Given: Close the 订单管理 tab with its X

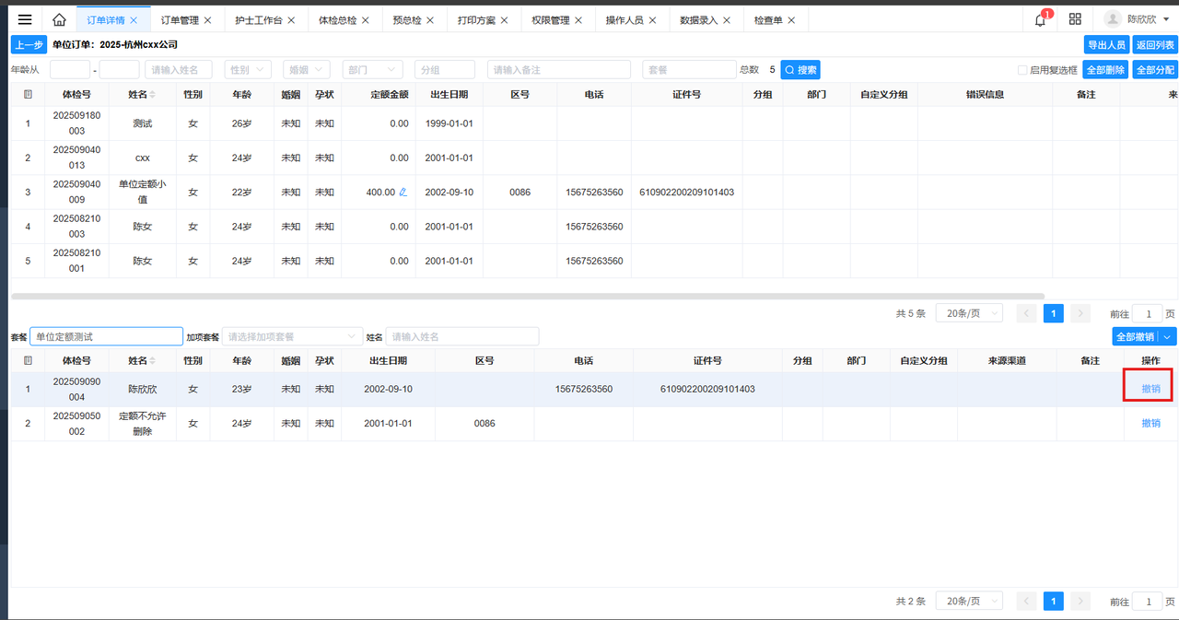Looking at the screenshot, I should tap(207, 19).
